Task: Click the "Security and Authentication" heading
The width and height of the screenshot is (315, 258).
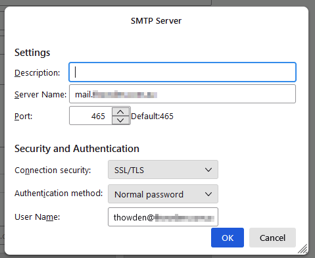Action: click(x=77, y=149)
